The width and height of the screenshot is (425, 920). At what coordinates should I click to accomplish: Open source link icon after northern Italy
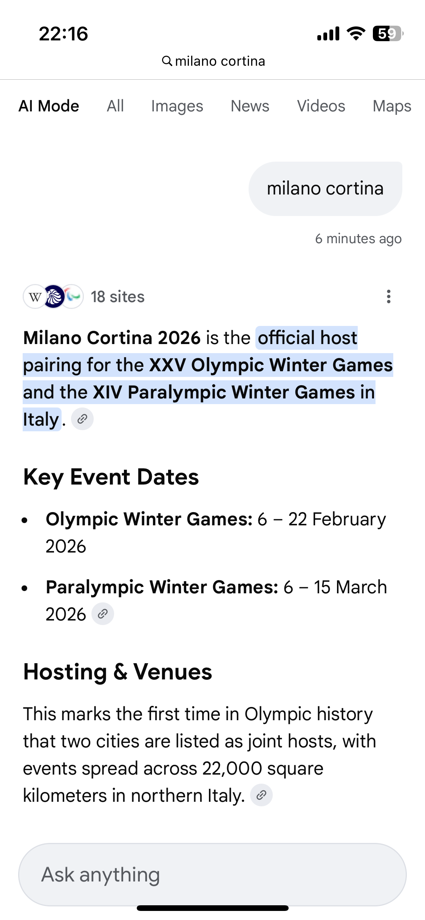point(261,795)
